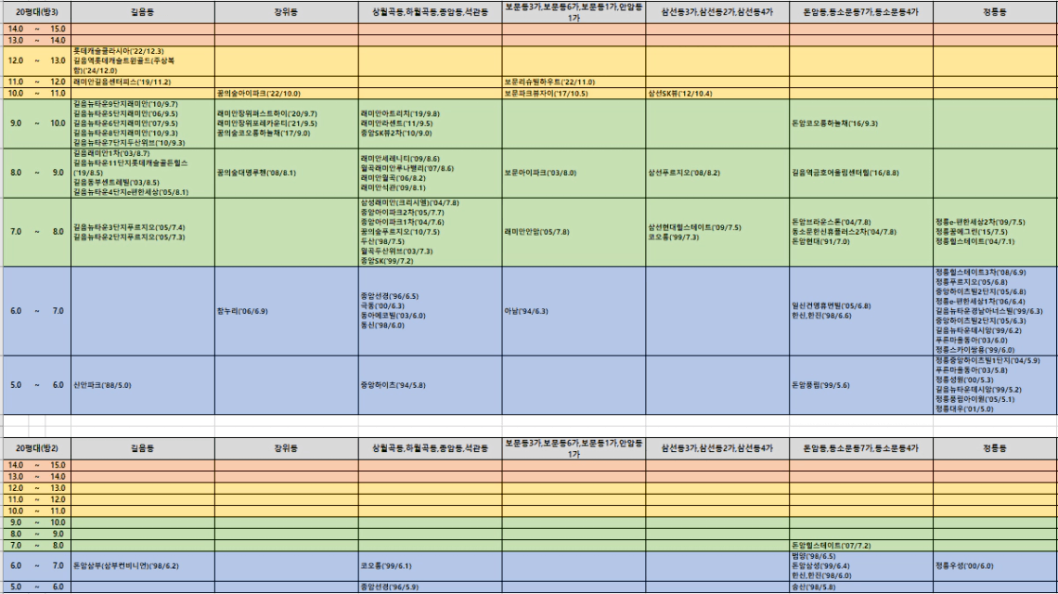Click 정릉동 header in the 방2 table
Viewport: 1058px width, 594px height.
point(995,448)
